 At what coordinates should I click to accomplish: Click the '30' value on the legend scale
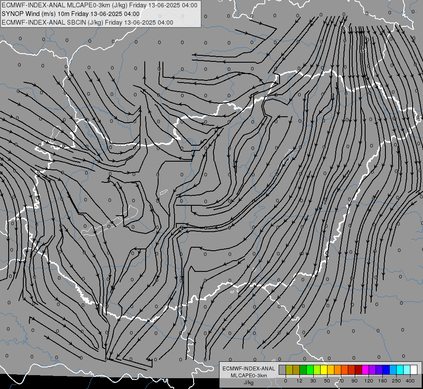click(x=313, y=381)
